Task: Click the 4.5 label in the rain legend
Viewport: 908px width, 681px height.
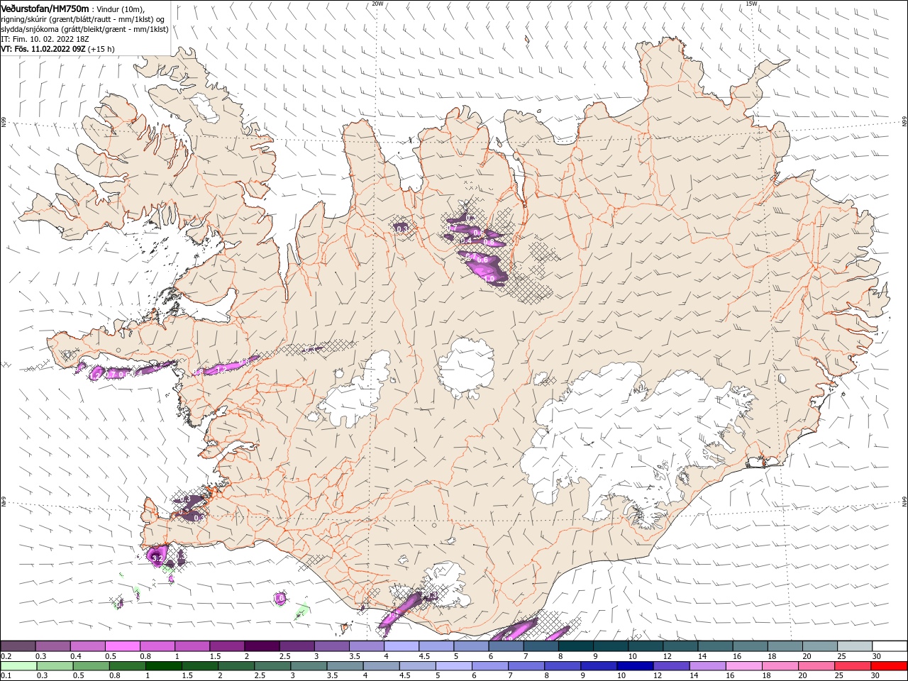Action: click(x=404, y=676)
